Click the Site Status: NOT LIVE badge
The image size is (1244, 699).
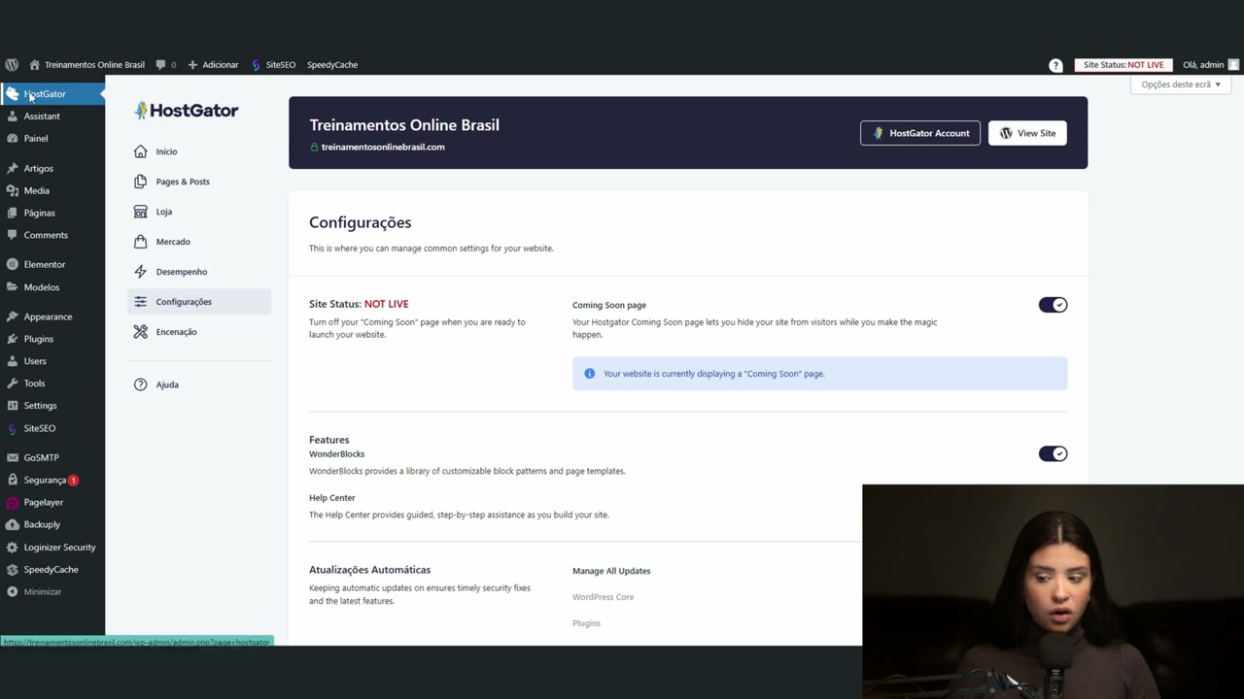point(1123,65)
